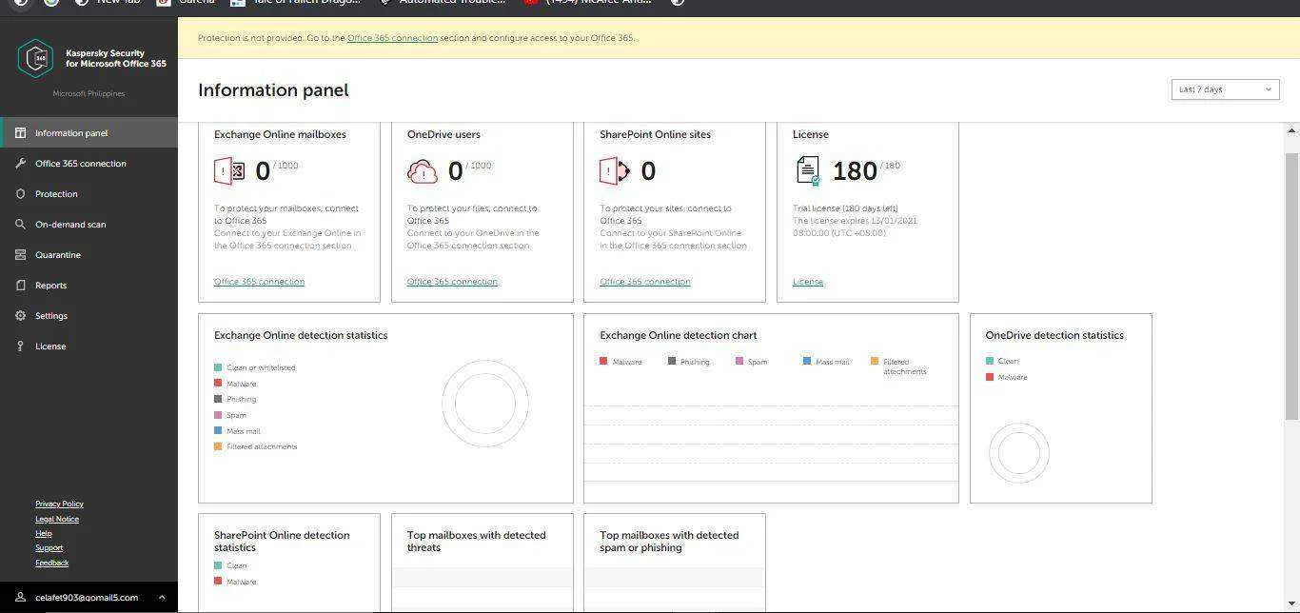Viewport: 1300px width, 613px height.
Task: Open Office 365 connection link under OneDrive users
Action: 452,282
